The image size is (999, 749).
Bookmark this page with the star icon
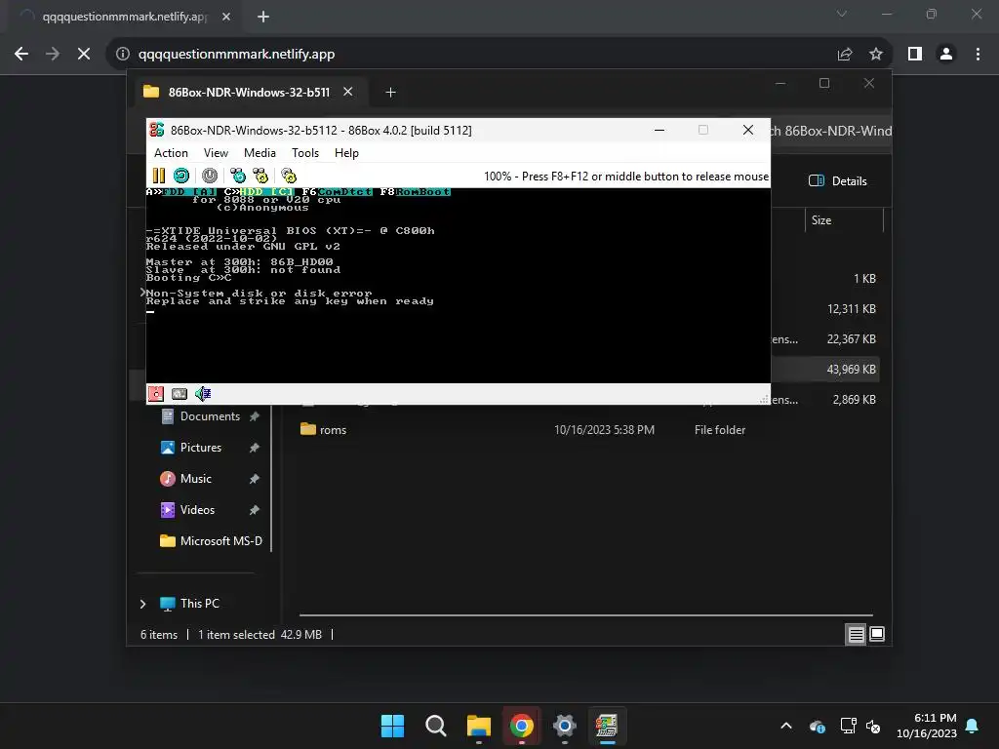point(876,55)
